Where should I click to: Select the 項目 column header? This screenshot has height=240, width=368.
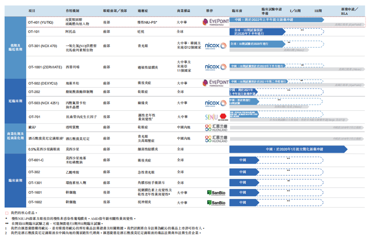tap(32, 11)
